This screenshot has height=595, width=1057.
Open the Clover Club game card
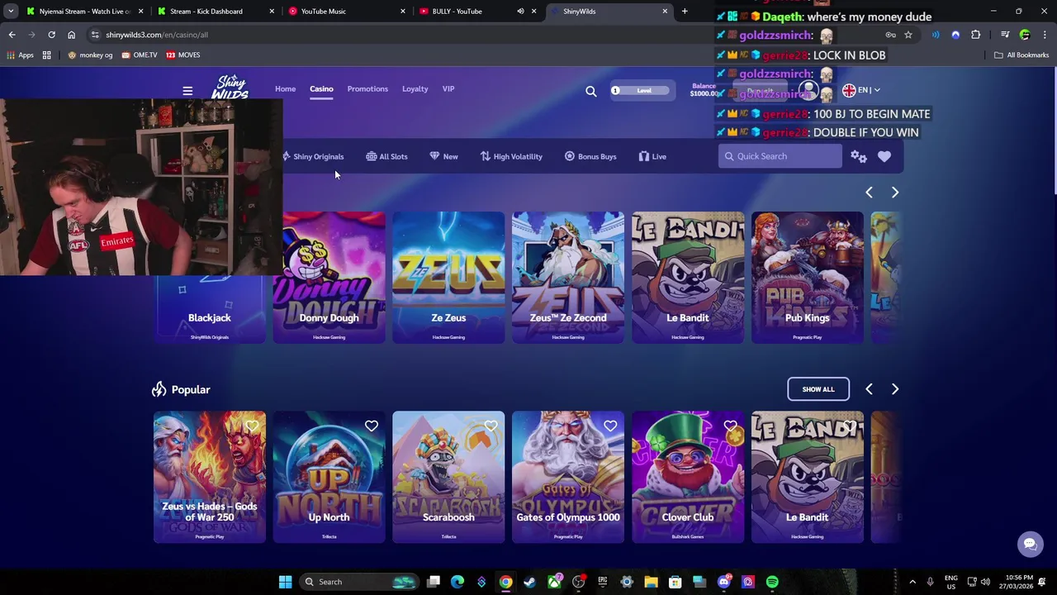[688, 477]
